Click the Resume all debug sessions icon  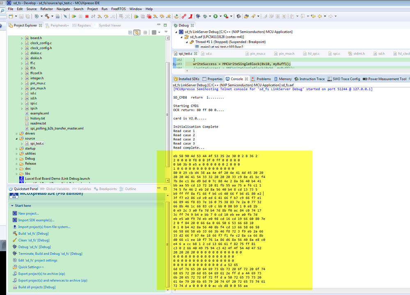point(136,16)
